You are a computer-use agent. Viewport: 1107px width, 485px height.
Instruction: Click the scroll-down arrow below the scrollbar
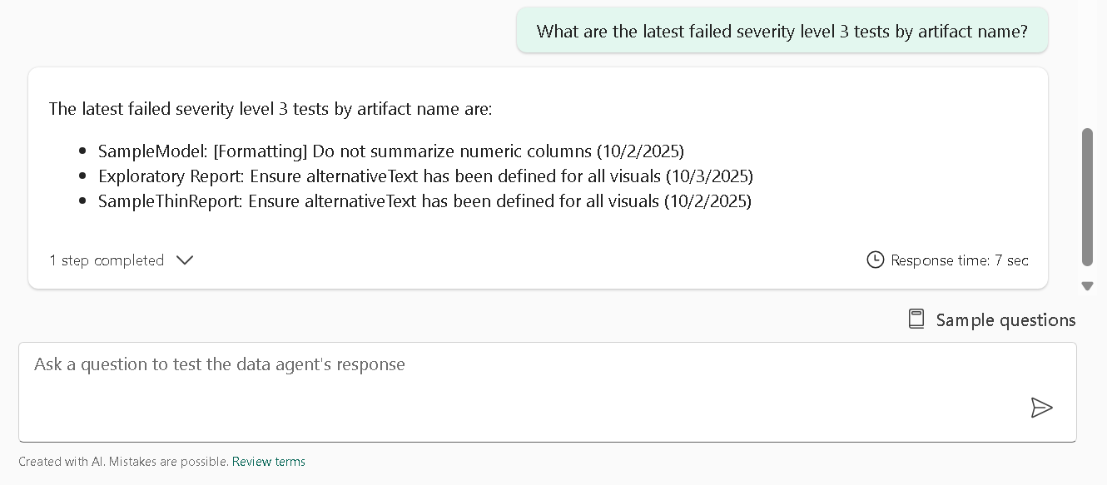point(1087,286)
